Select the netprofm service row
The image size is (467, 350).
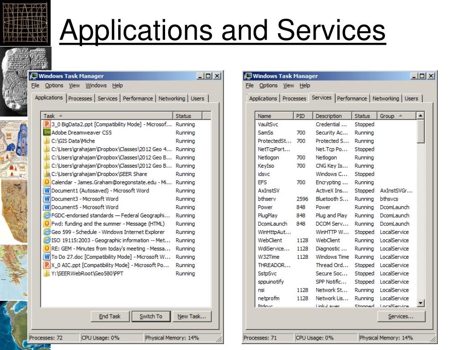(x=336, y=298)
